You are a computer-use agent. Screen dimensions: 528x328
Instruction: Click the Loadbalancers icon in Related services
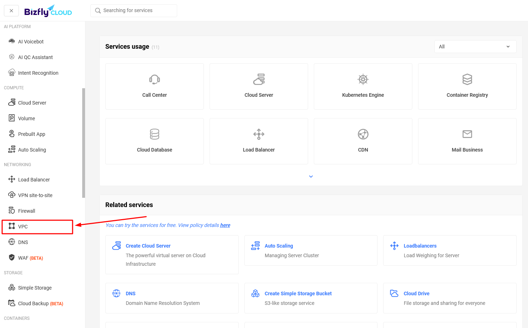[x=394, y=246]
